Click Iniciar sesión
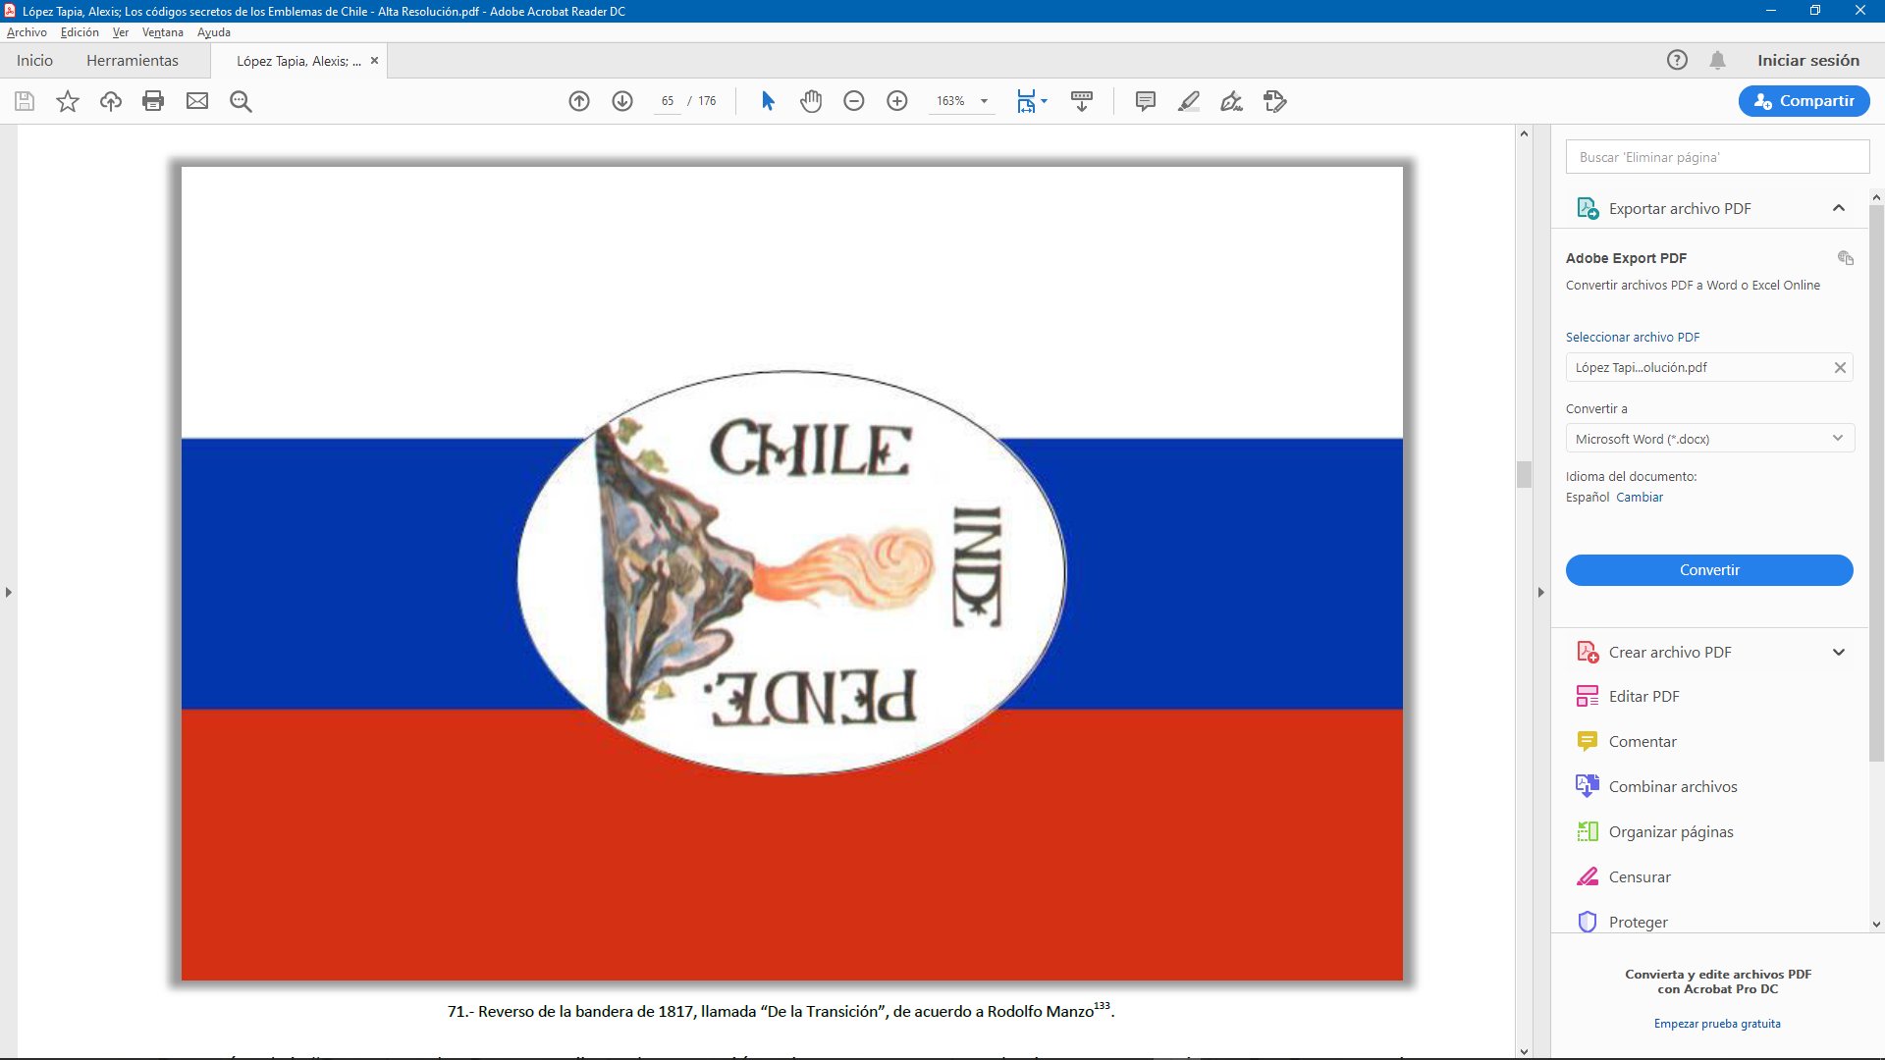1885x1060 pixels. [1807, 60]
